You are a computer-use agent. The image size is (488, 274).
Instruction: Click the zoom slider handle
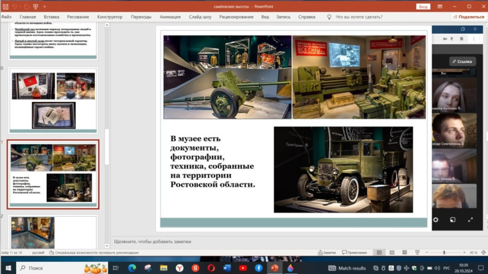click(x=444, y=253)
